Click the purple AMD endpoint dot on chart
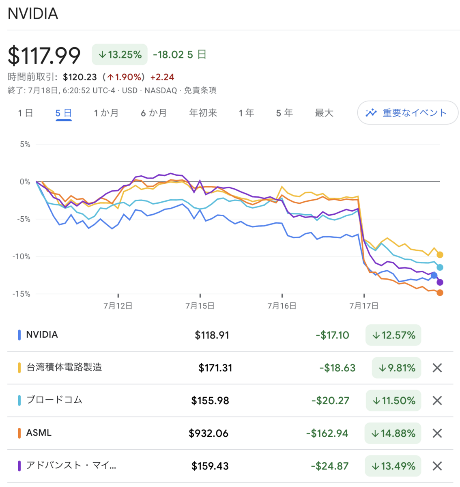 coord(440,282)
